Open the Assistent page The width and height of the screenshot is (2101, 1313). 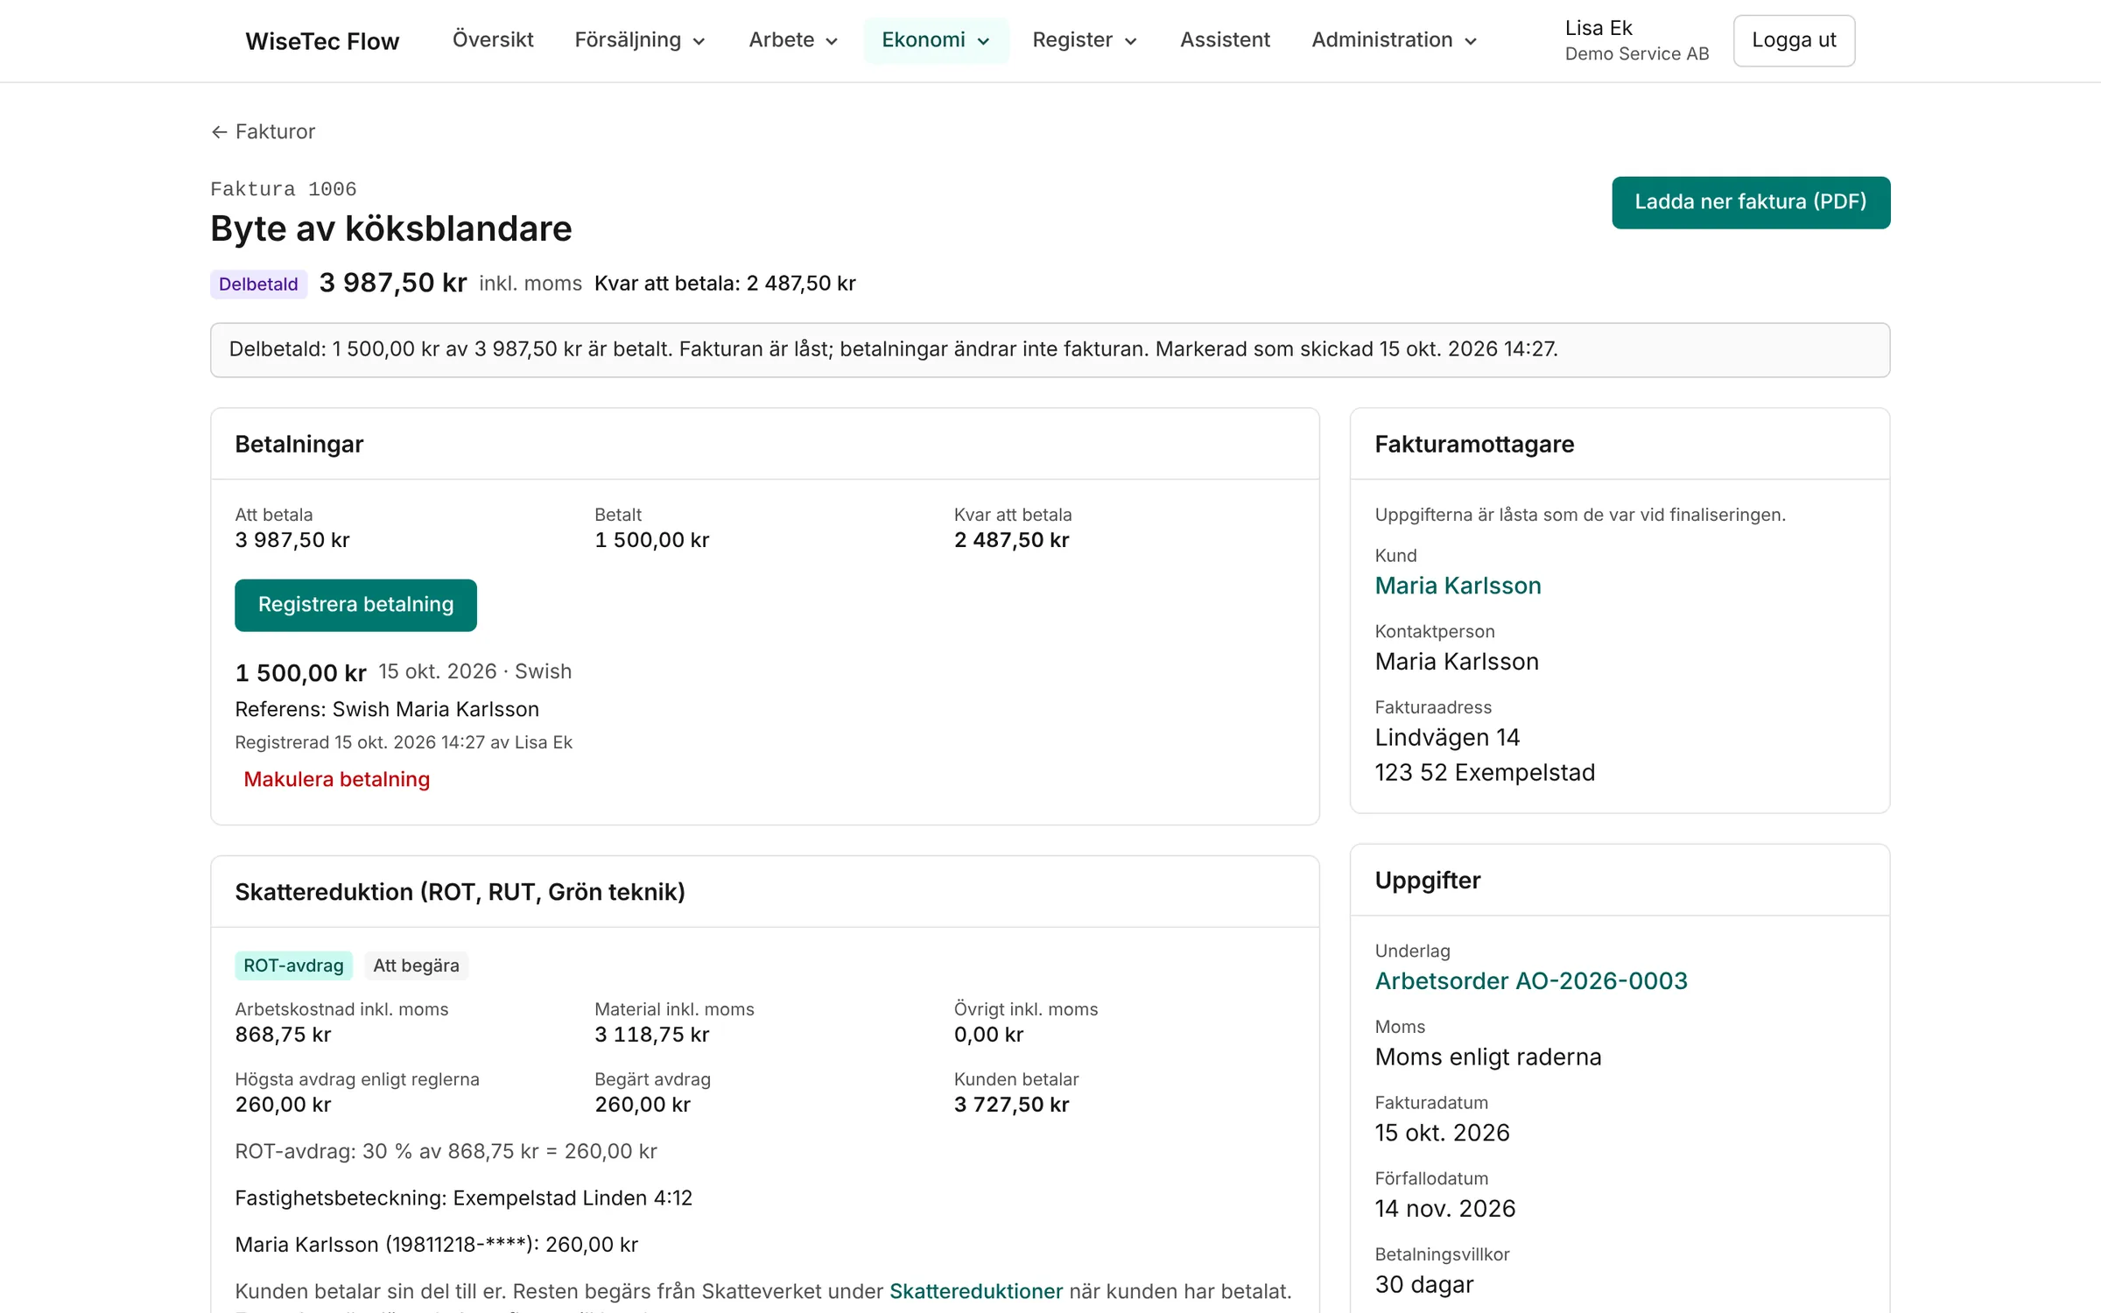point(1225,40)
